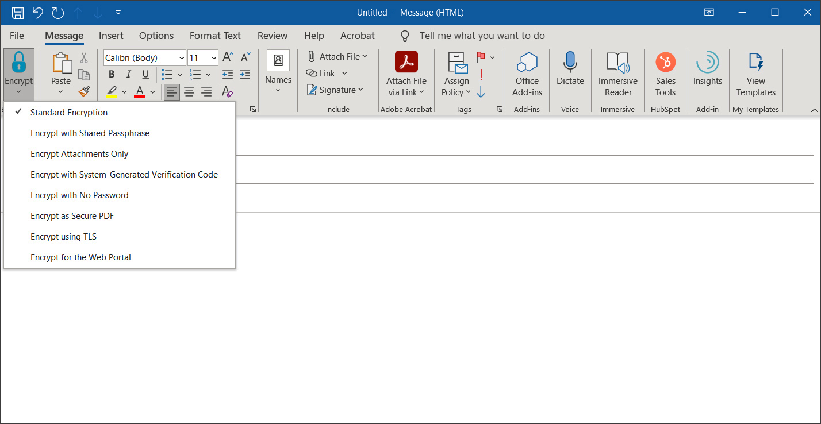Viewport: 821px width, 424px height.
Task: Expand the Link dropdown arrow
Action: pos(344,74)
